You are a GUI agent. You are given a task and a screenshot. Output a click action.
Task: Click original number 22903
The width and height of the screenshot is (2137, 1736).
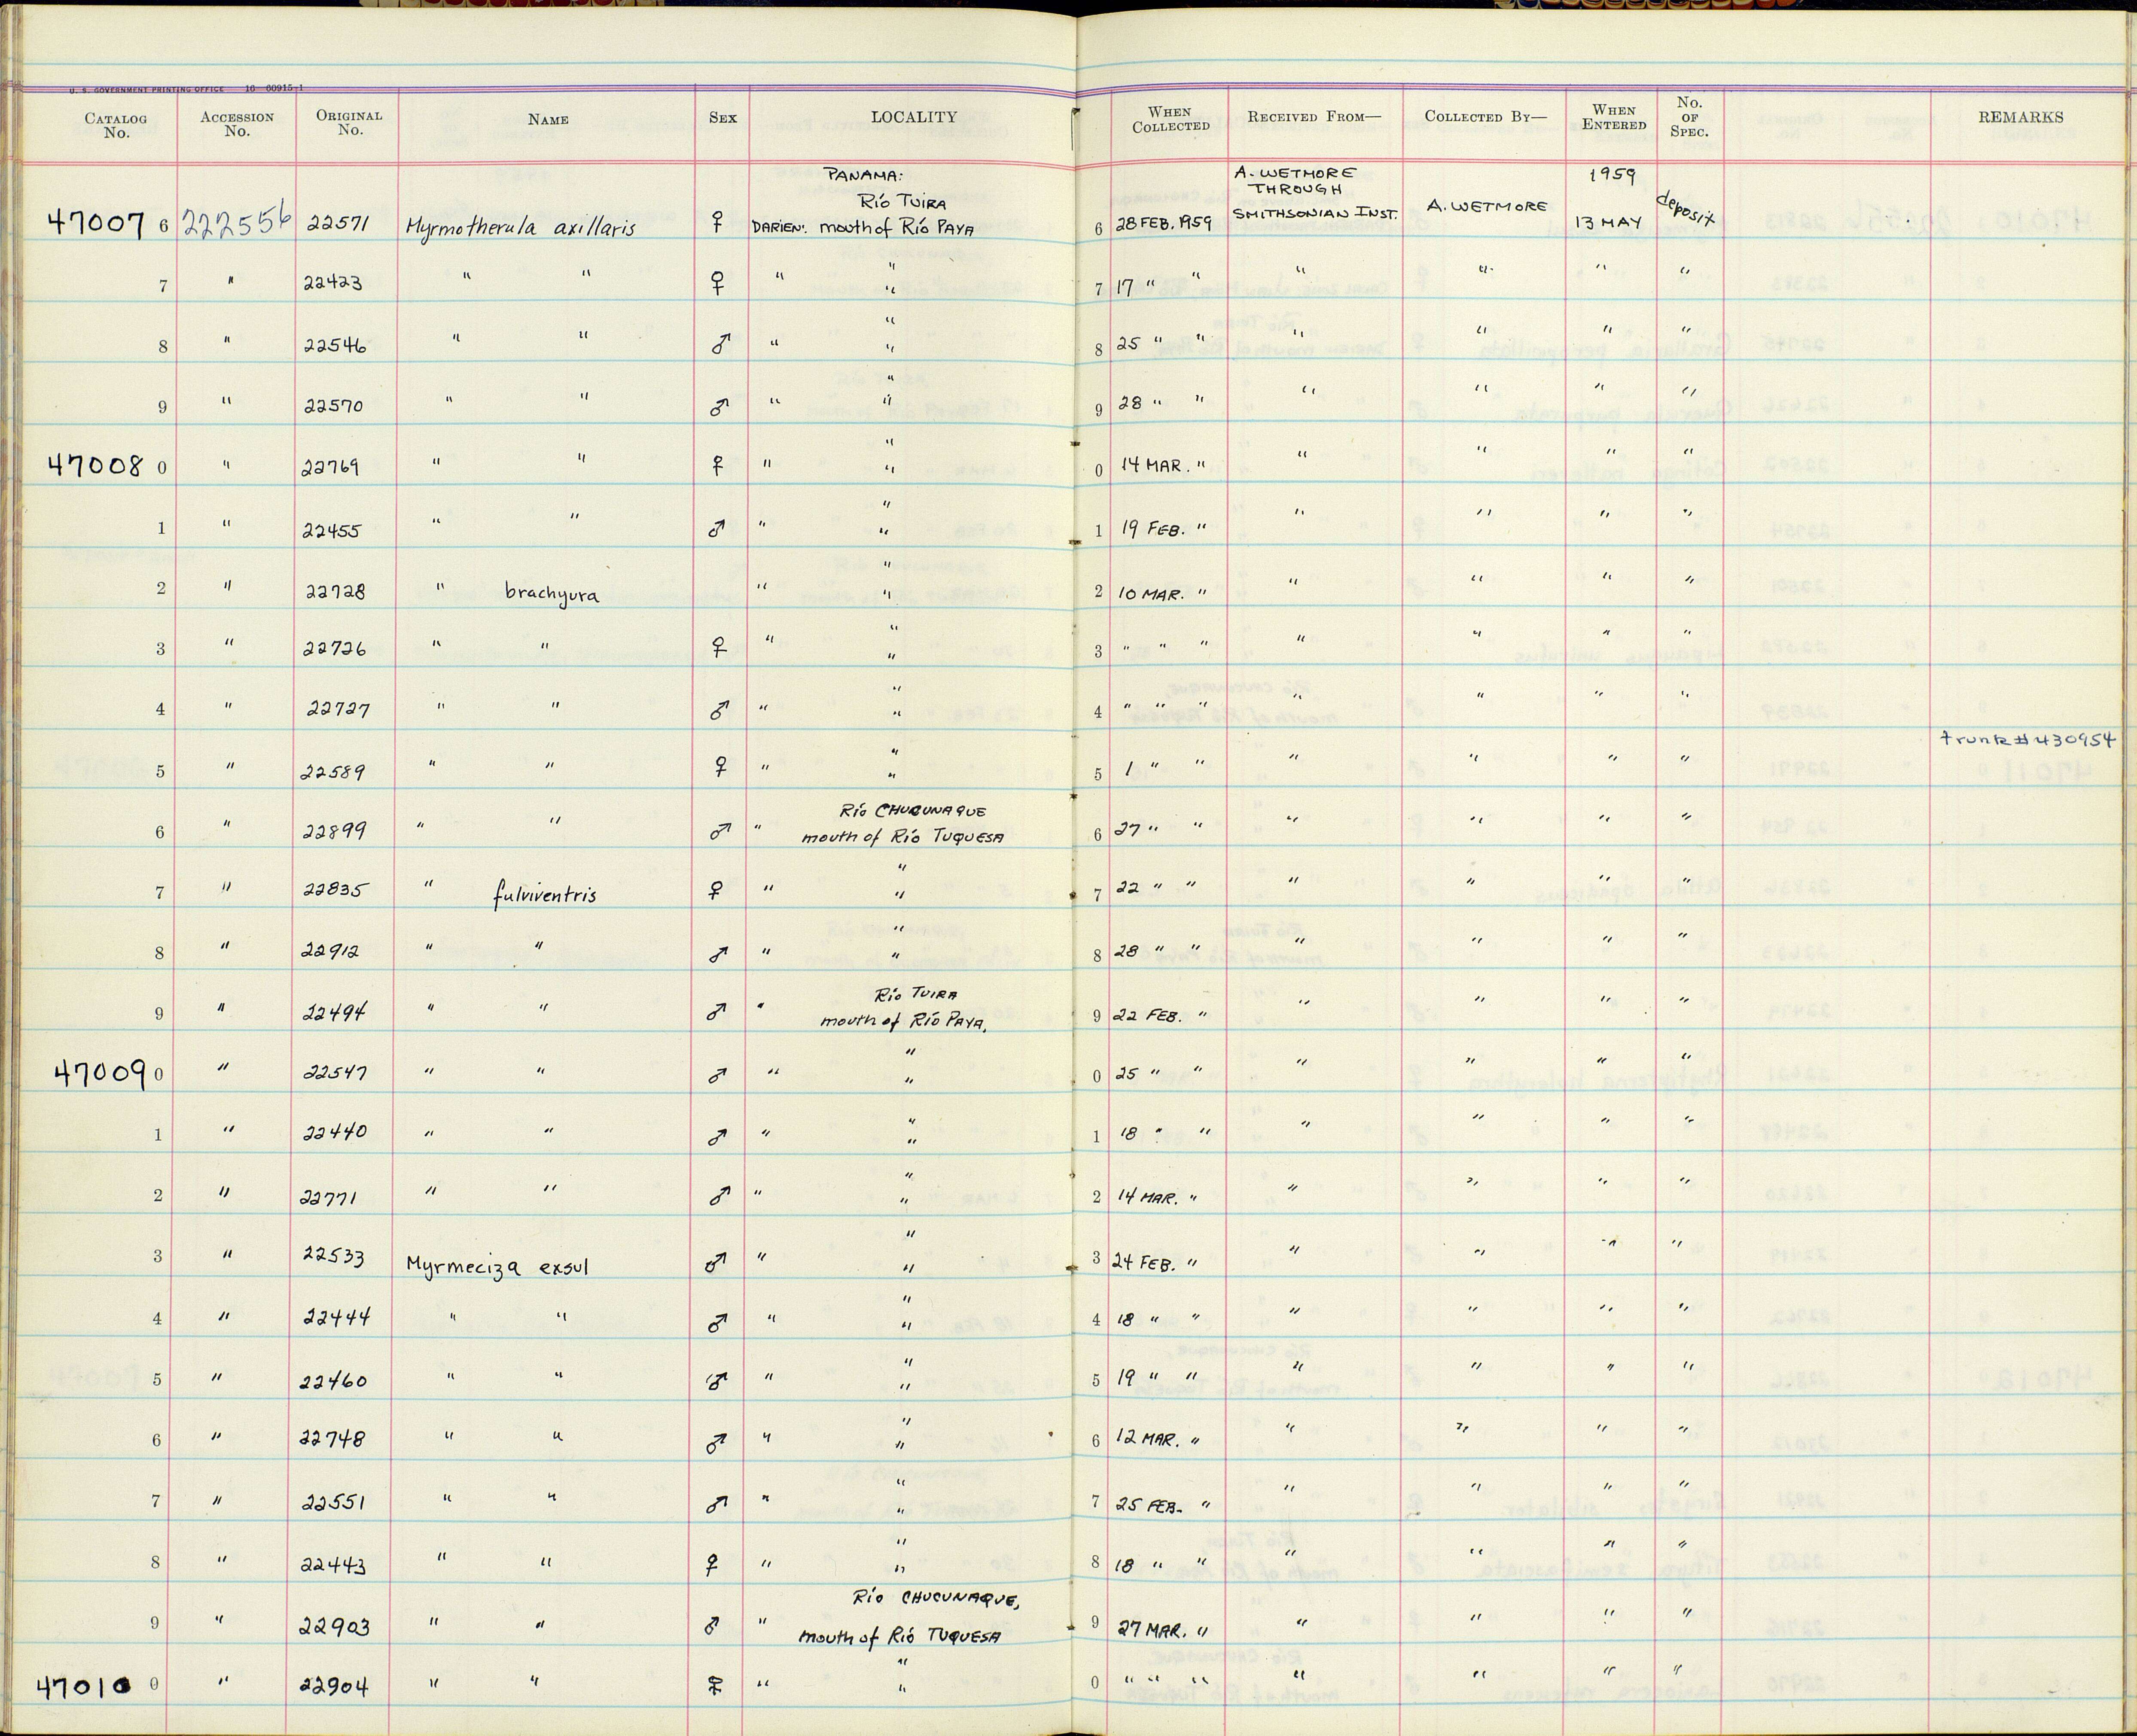pyautogui.click(x=335, y=1627)
